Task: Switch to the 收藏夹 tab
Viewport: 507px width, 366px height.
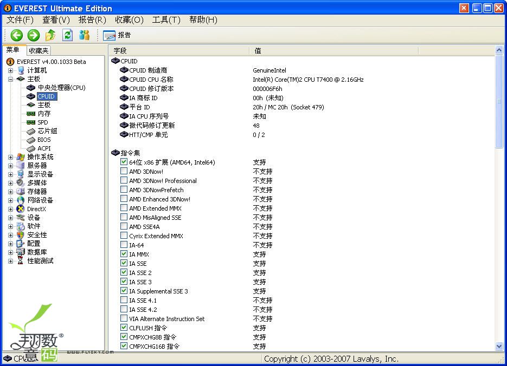Action: [x=38, y=50]
